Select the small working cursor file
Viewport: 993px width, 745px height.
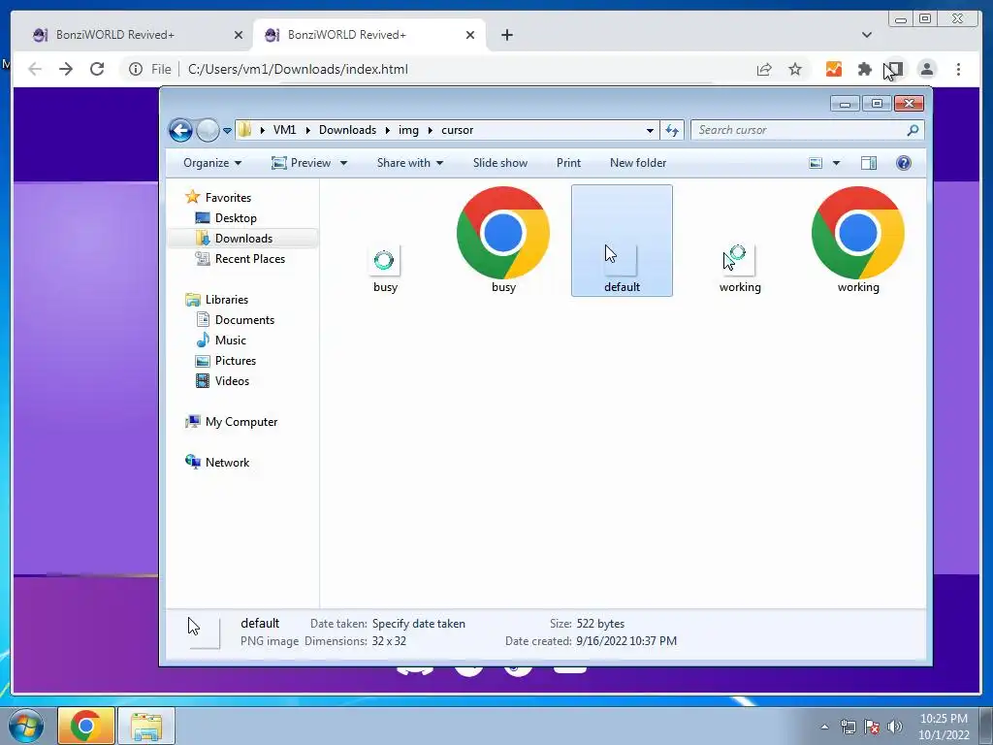(740, 269)
